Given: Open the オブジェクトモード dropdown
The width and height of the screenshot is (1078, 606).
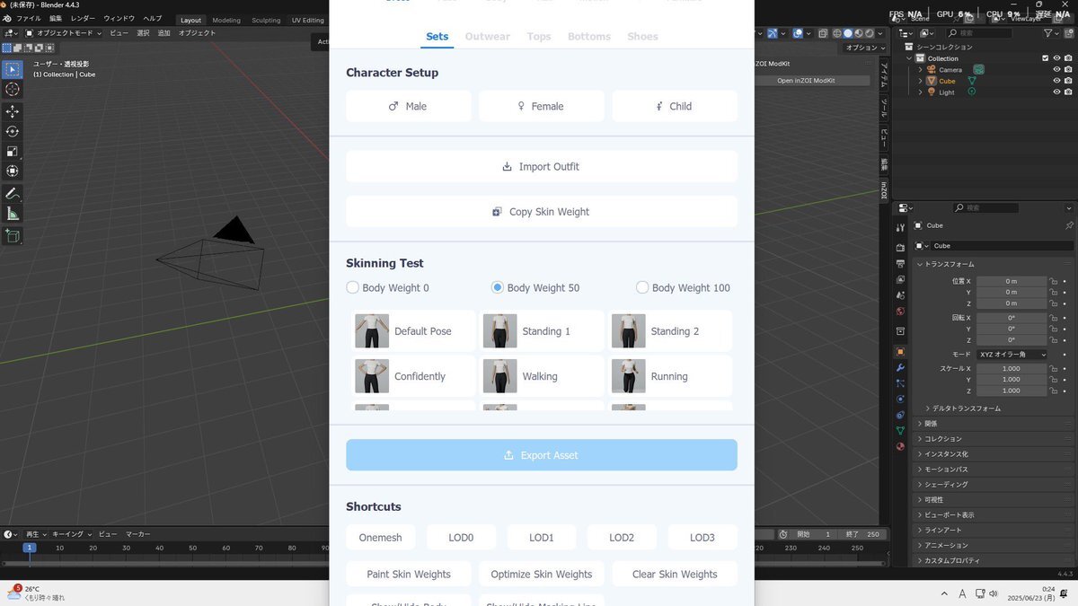Looking at the screenshot, I should click(x=64, y=33).
